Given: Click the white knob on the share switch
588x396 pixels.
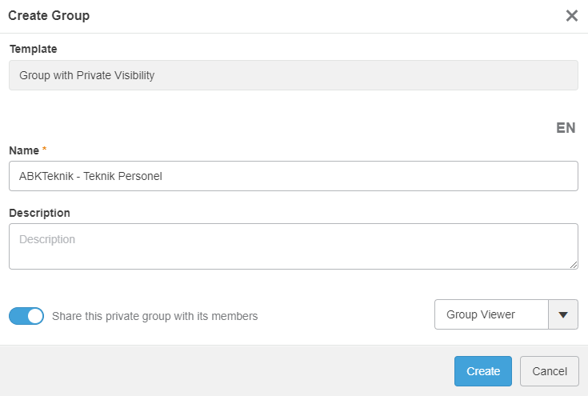Looking at the screenshot, I should tap(35, 316).
